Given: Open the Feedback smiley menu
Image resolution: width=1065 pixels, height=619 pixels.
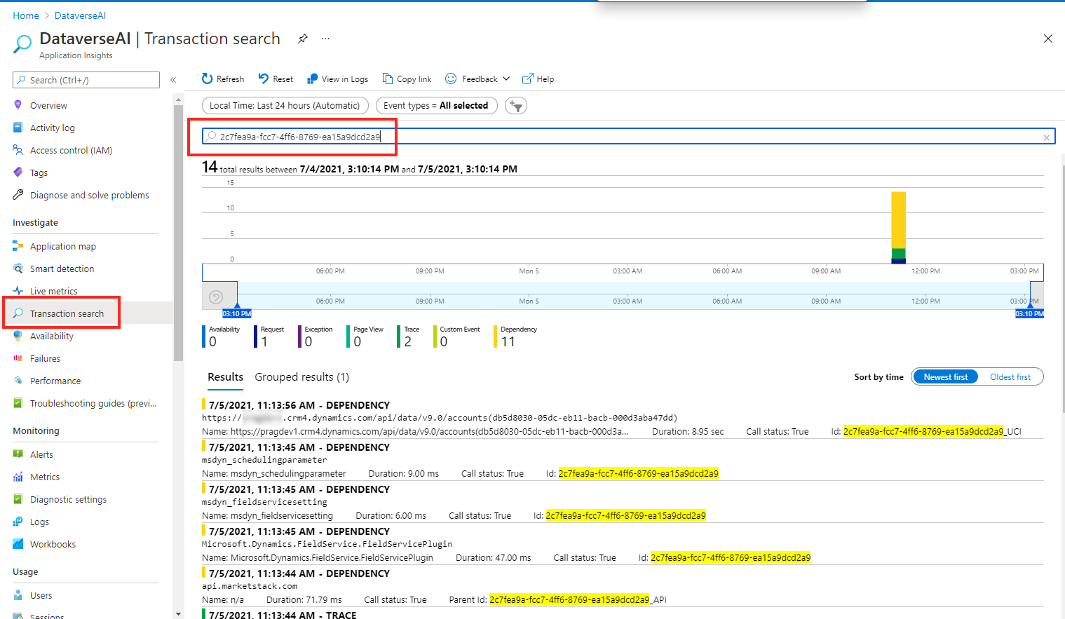Looking at the screenshot, I should [x=451, y=79].
